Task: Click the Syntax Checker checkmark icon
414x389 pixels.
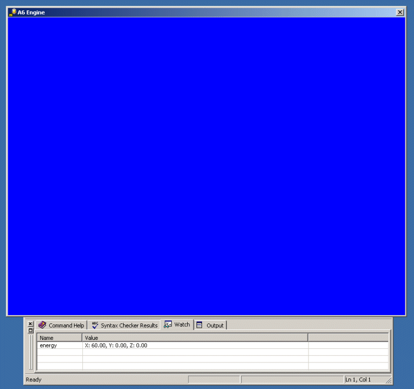Action: point(95,326)
